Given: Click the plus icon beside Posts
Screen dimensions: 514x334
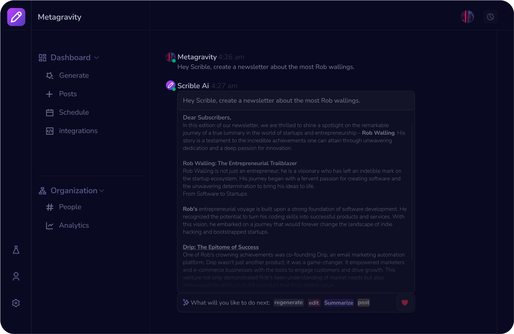Looking at the screenshot, I should pyautogui.click(x=49, y=94).
